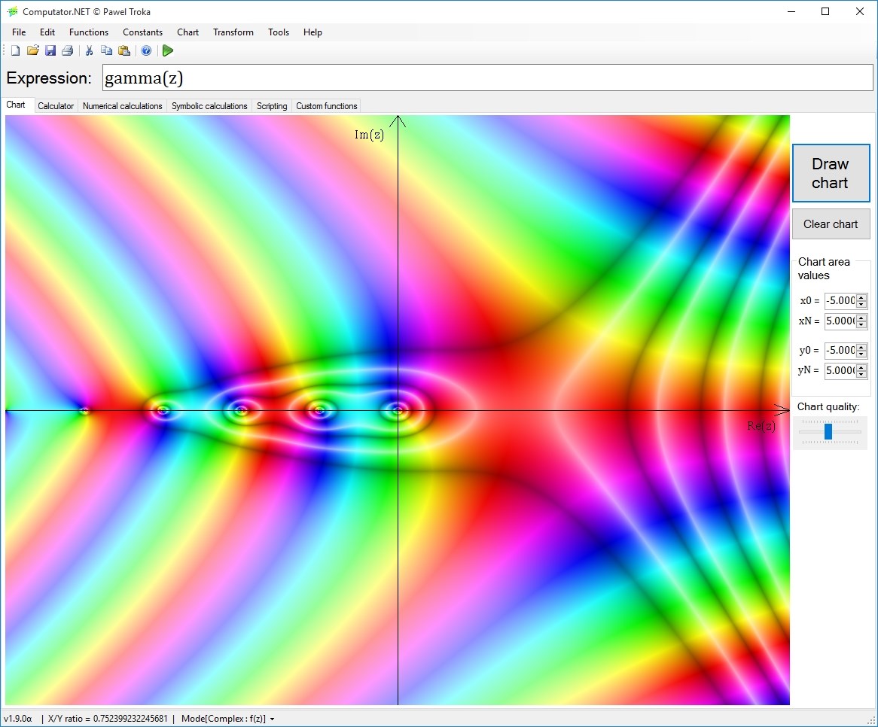Click the x0 value field
Image resolution: width=878 pixels, height=727 pixels.
coord(840,300)
